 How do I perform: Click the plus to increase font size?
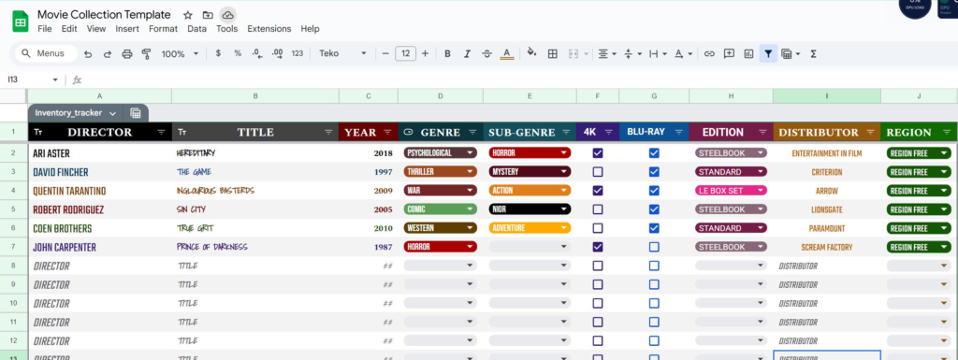[426, 53]
